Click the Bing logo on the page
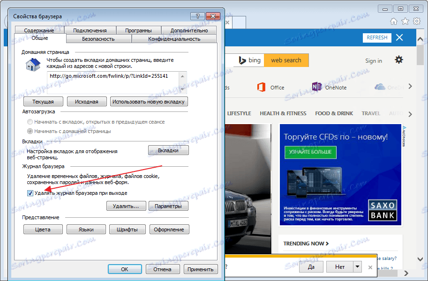428x281 pixels. (x=249, y=60)
